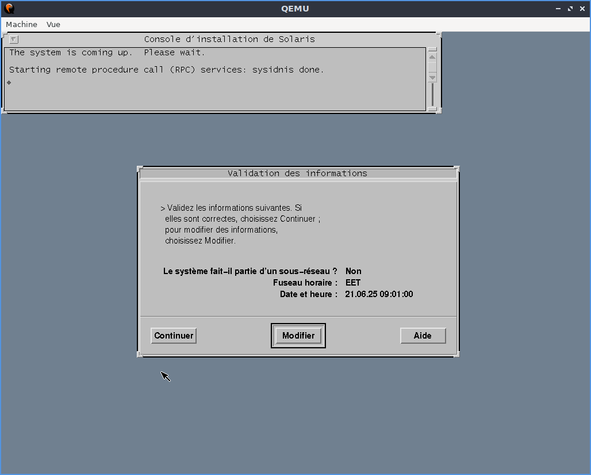
Task: Click the 'QEMU' window title text
Action: 295,9
